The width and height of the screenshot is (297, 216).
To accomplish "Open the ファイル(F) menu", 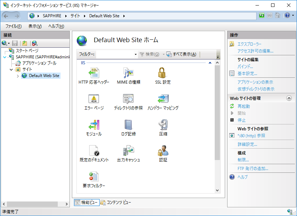I will pyautogui.click(x=13, y=26).
